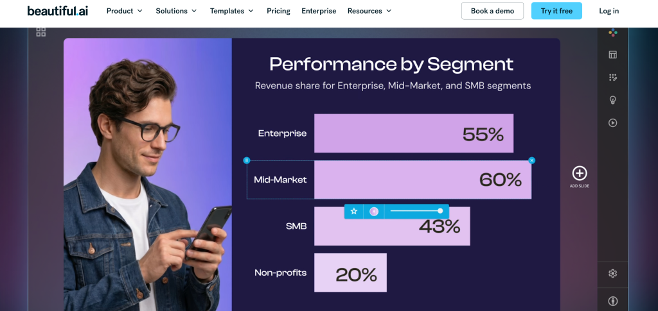
Task: Open settings gear in right sidebar
Action: [612, 273]
